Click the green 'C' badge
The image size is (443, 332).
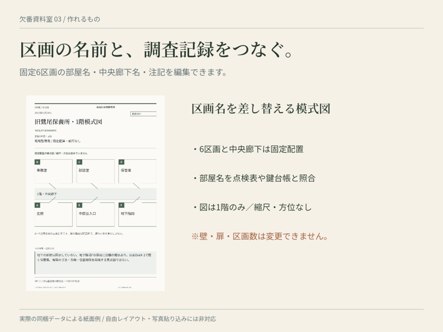coord(80,162)
